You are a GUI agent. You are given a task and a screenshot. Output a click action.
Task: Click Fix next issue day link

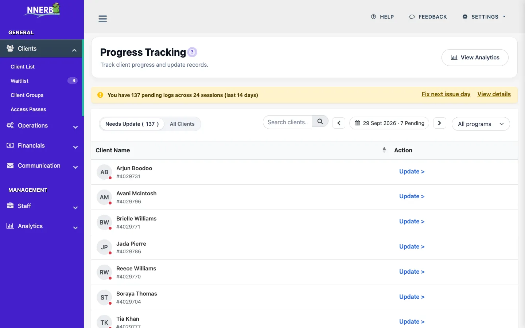point(446,94)
